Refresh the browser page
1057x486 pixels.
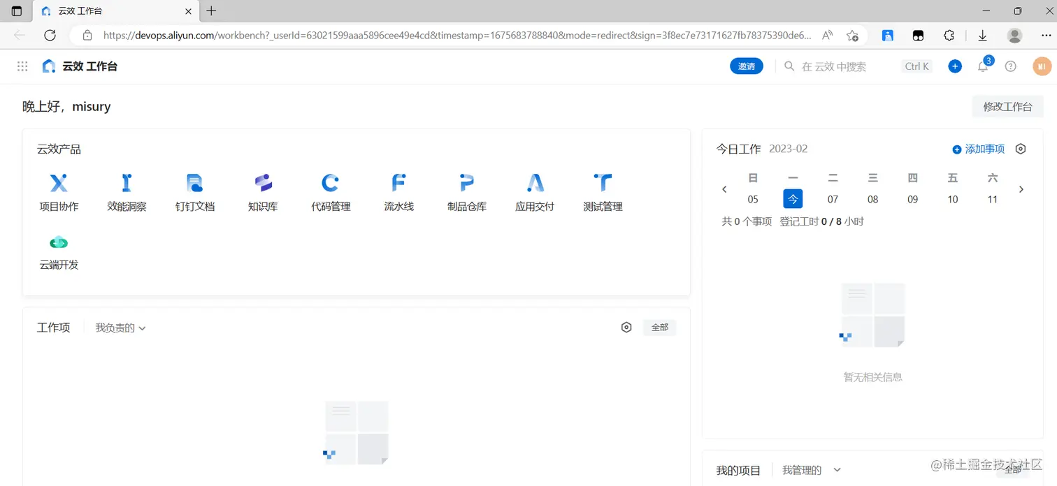coord(50,35)
